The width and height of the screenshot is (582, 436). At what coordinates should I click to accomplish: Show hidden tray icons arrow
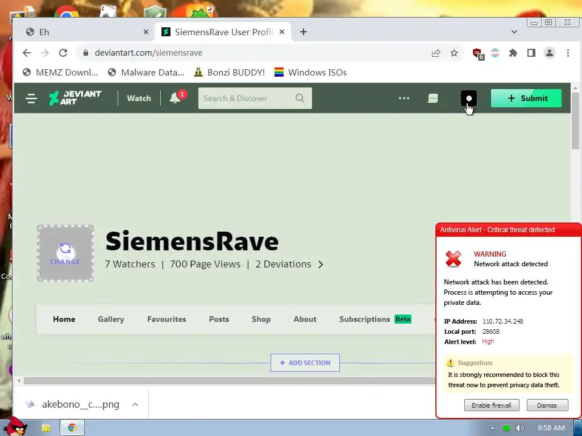pyautogui.click(x=492, y=428)
